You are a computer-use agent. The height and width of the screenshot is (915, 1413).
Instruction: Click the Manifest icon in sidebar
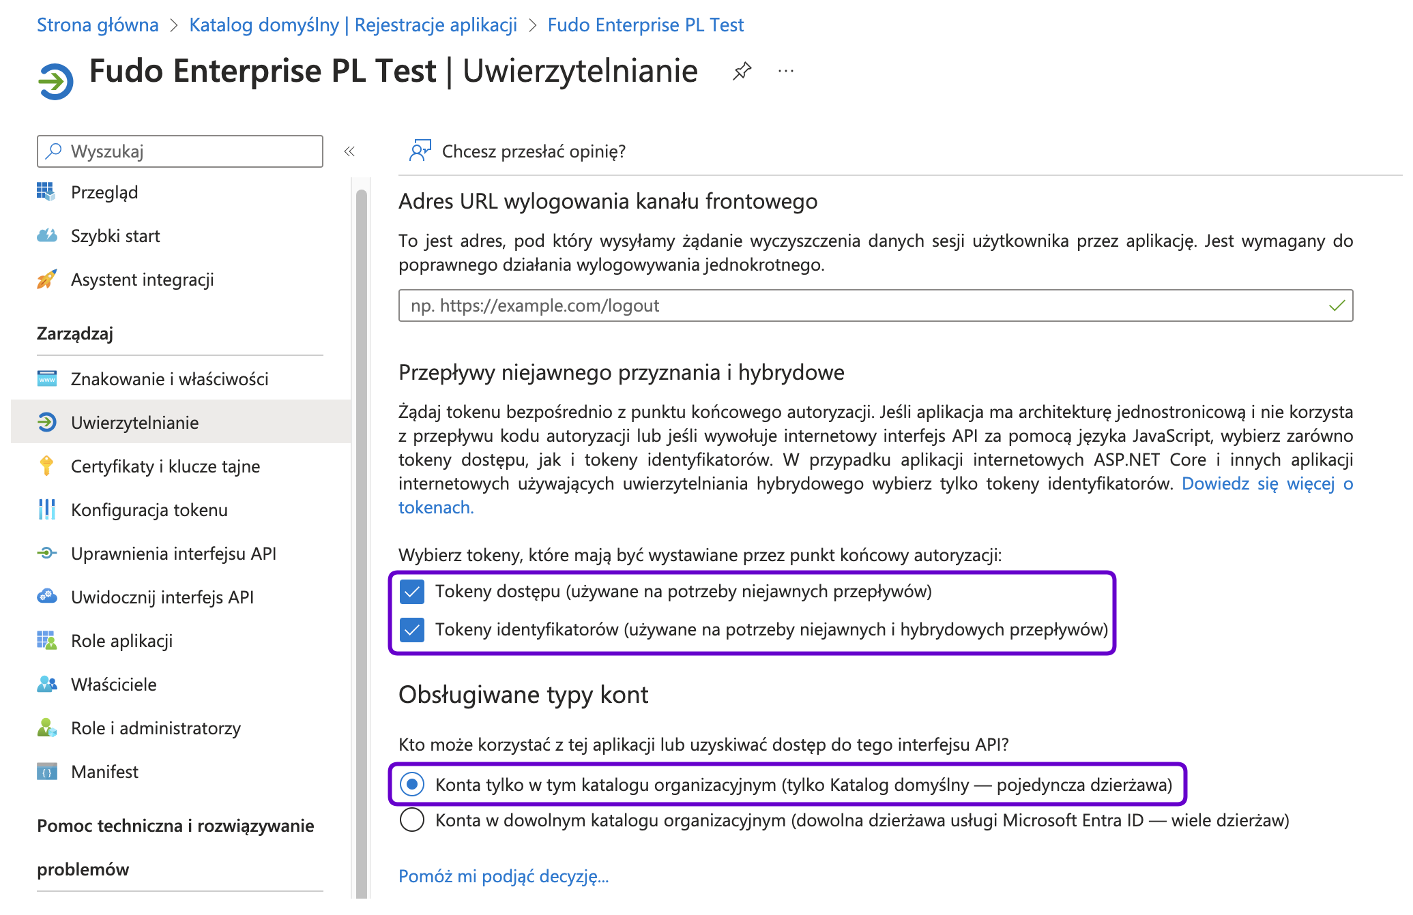(x=46, y=771)
